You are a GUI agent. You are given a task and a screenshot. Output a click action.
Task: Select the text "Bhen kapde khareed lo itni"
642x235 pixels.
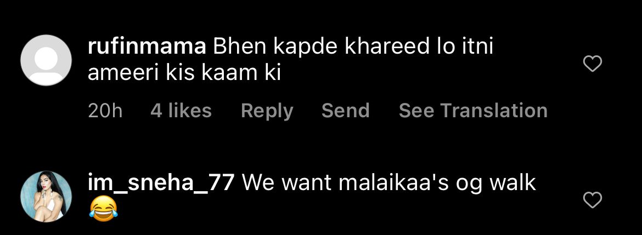[354, 48]
